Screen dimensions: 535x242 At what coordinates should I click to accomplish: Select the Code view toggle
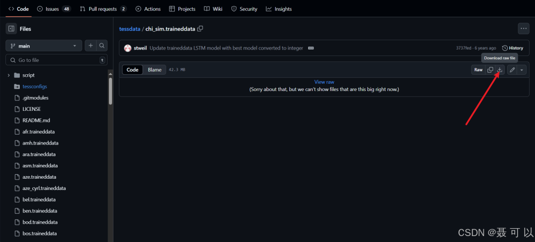(x=132, y=70)
